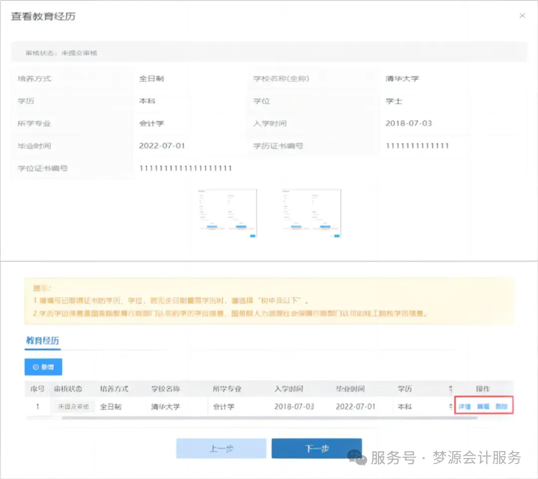Open the right certificate image thumbnail

pyautogui.click(x=311, y=213)
